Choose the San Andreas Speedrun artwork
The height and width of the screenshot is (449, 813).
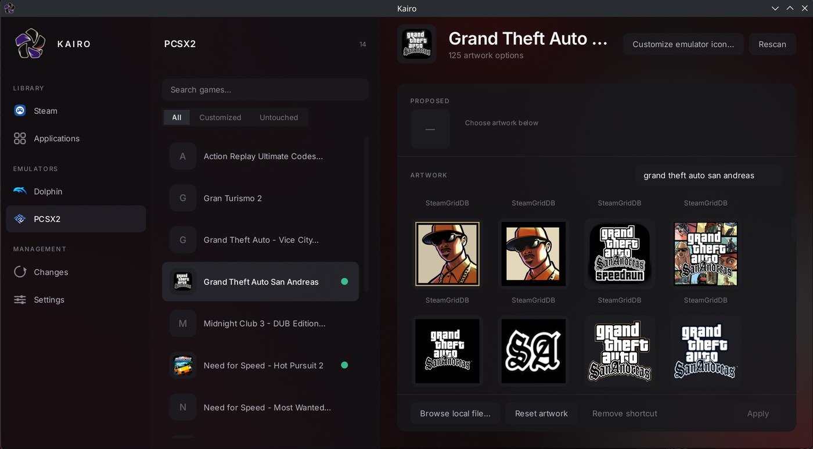pyautogui.click(x=620, y=254)
